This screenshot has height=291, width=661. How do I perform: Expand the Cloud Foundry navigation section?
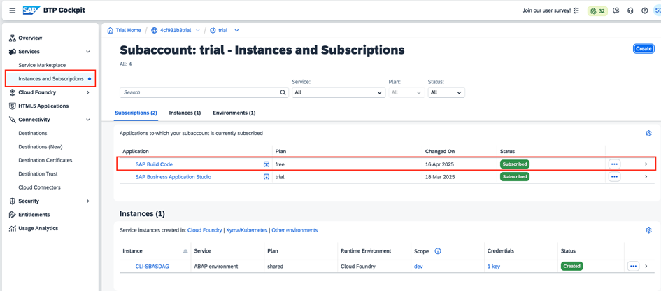pos(87,92)
